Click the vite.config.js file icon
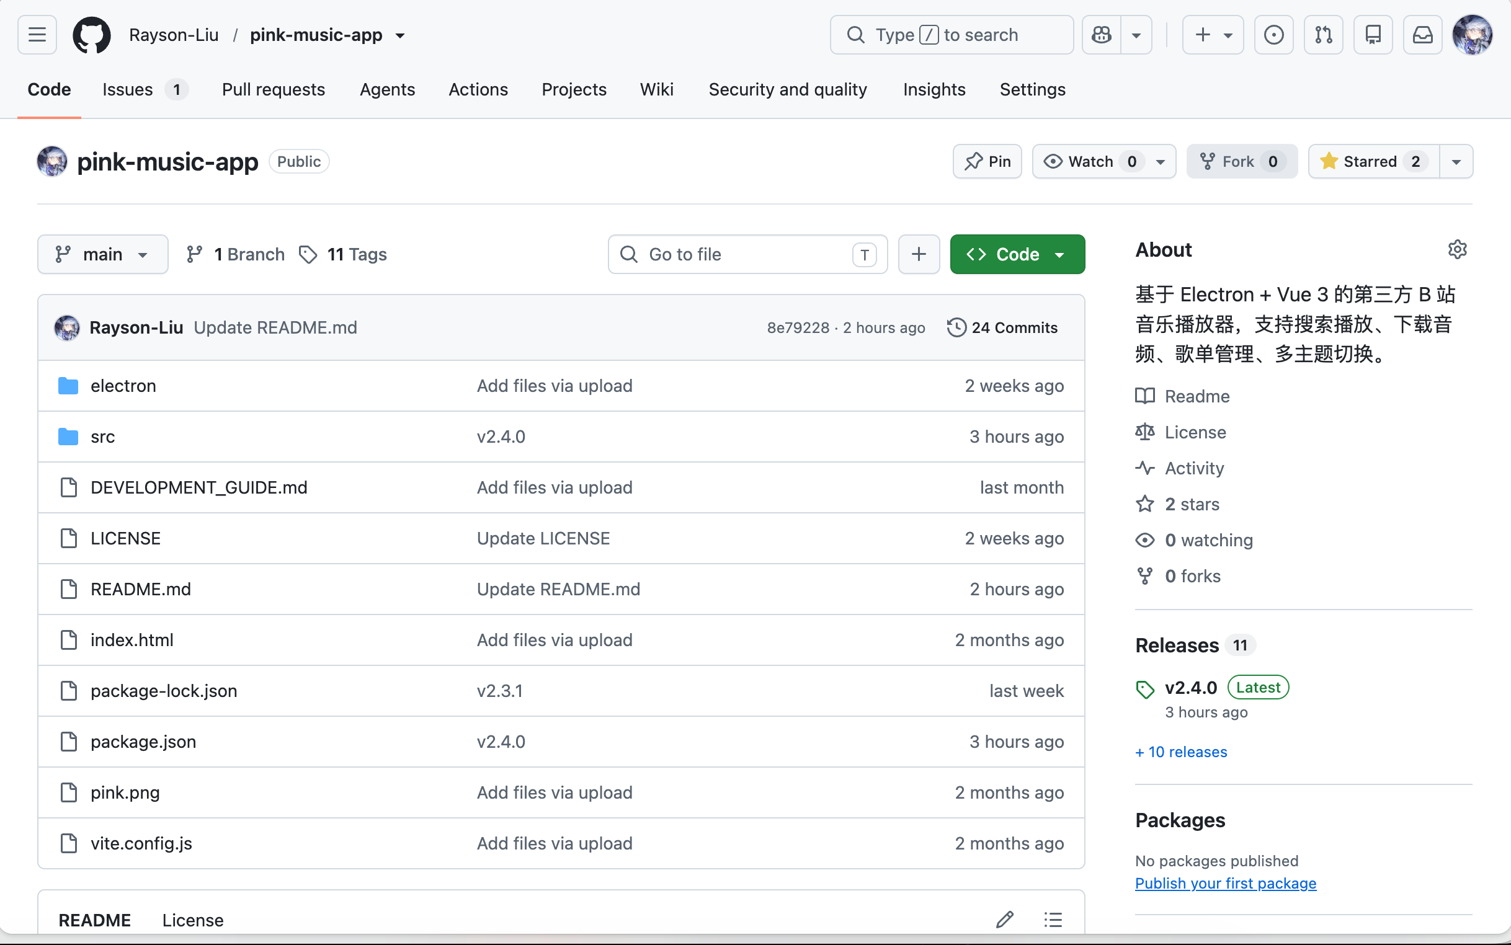 pyautogui.click(x=68, y=843)
